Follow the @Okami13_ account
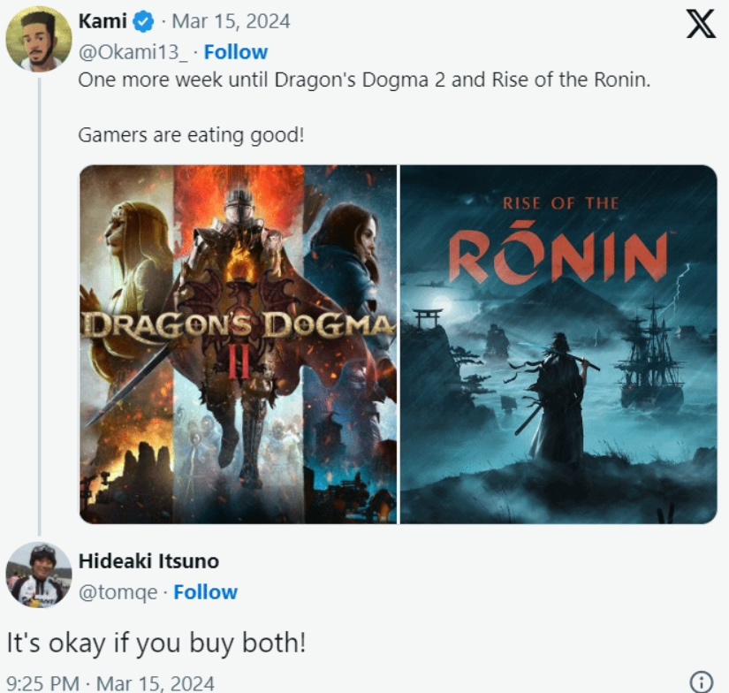 236,52
